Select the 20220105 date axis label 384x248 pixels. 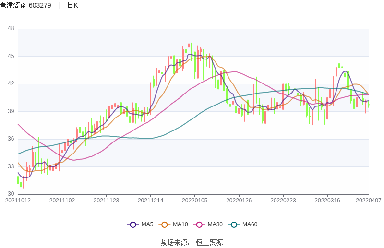(x=195, y=201)
